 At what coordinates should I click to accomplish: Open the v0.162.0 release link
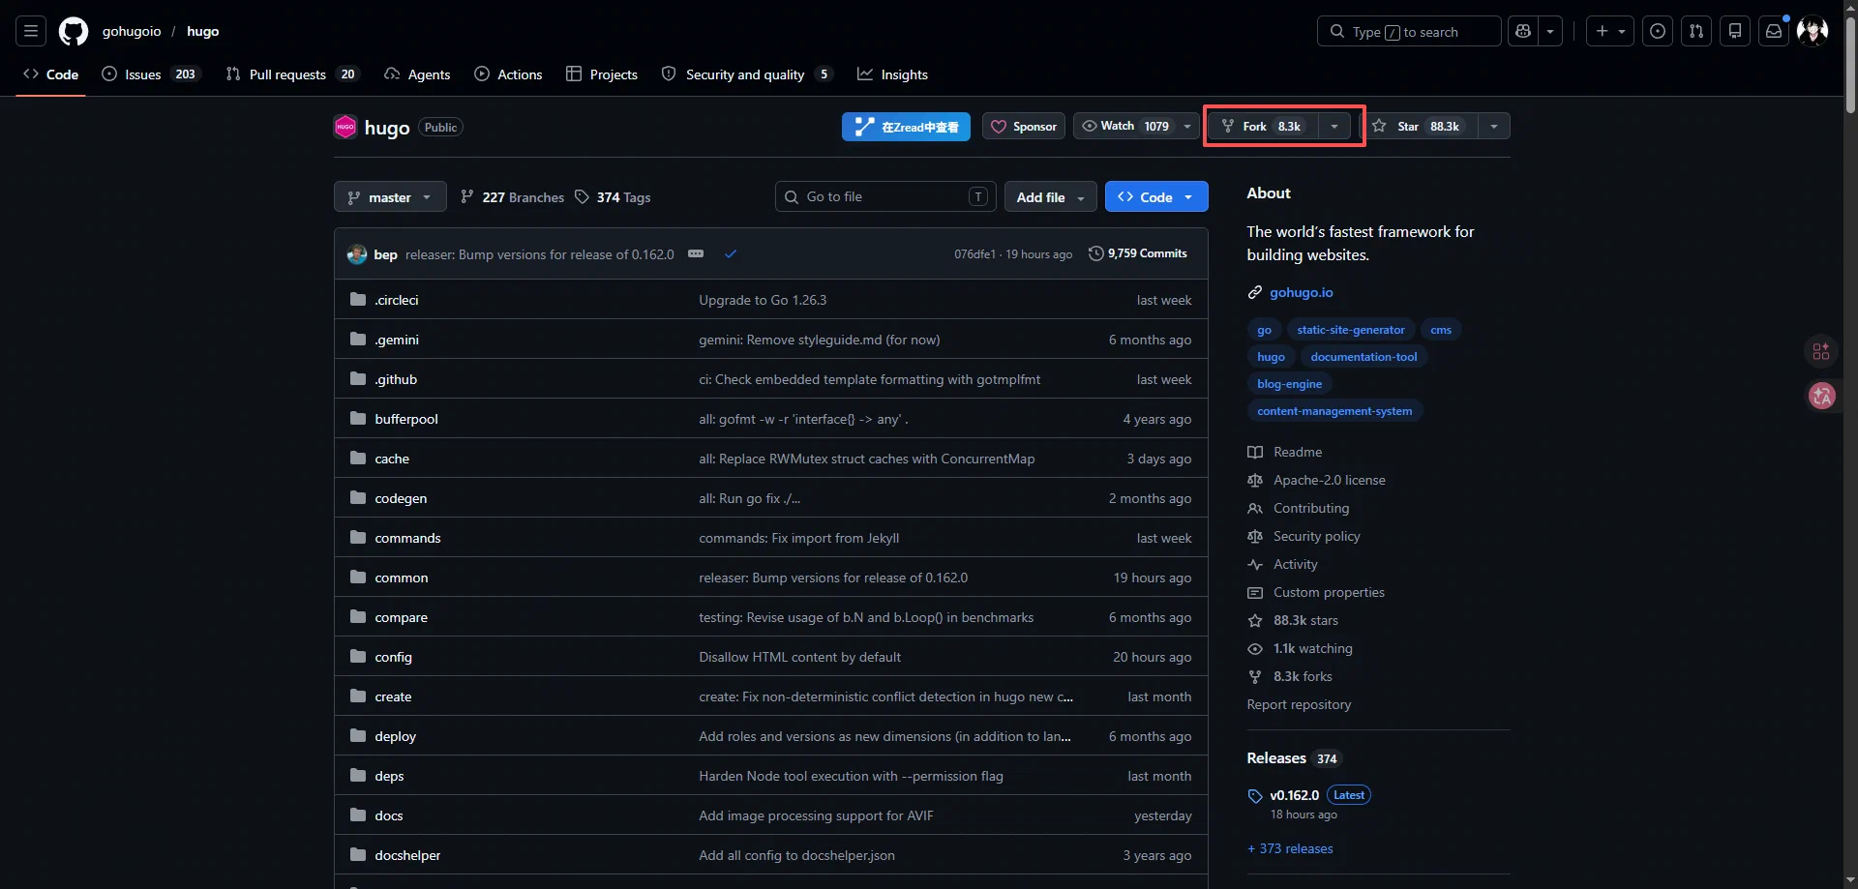pyautogui.click(x=1295, y=795)
